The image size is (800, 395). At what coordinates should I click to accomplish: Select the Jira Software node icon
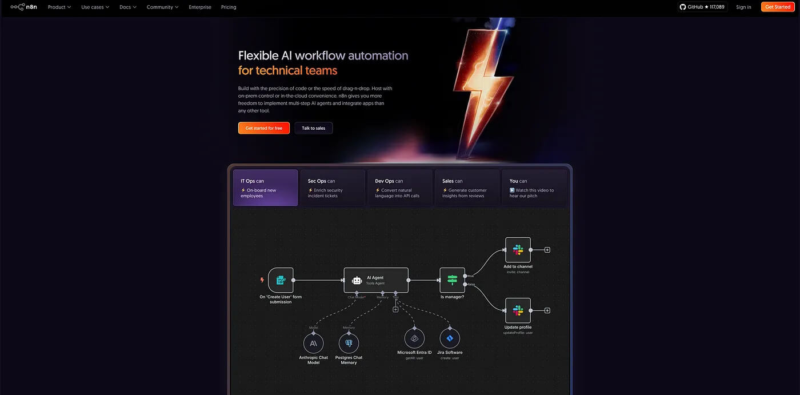pyautogui.click(x=450, y=338)
